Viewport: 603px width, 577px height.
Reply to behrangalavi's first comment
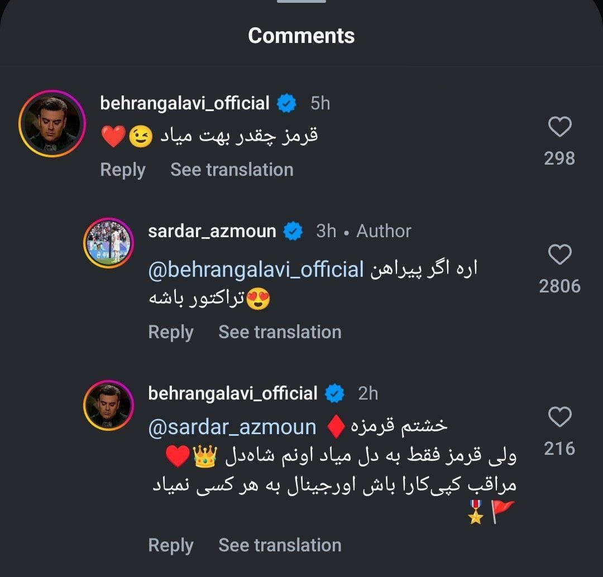[122, 170]
